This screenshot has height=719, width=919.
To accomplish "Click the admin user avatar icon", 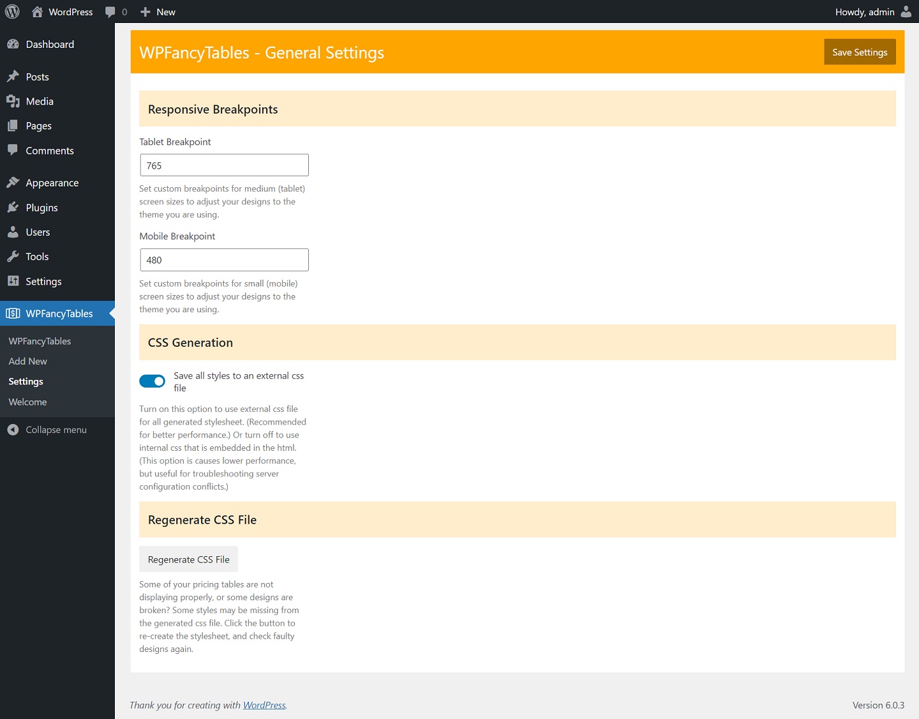I will pos(906,11).
